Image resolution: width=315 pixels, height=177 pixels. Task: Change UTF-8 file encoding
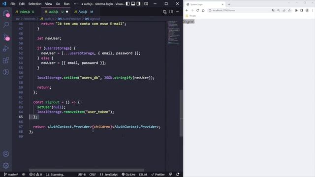pyautogui.click(x=82, y=175)
